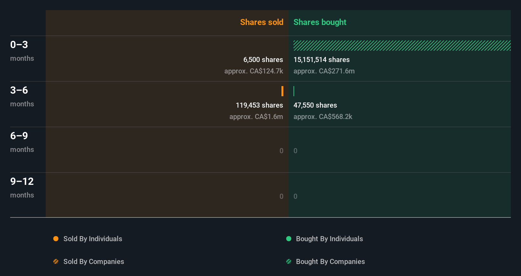
Task: Select the Bought By Companies legend label
Action: pyautogui.click(x=330, y=261)
